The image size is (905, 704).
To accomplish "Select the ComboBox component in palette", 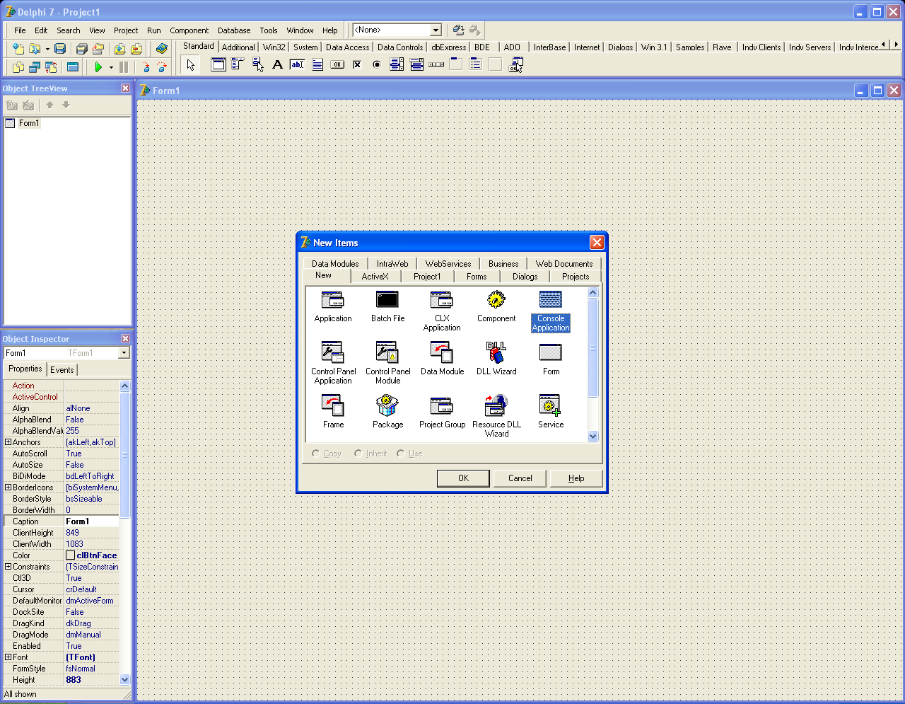I will tap(416, 64).
